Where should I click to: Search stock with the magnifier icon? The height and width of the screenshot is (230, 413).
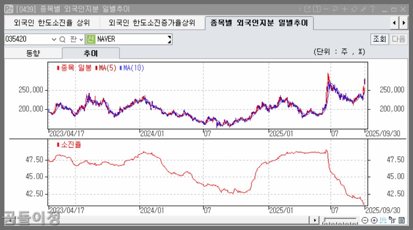tap(63, 39)
